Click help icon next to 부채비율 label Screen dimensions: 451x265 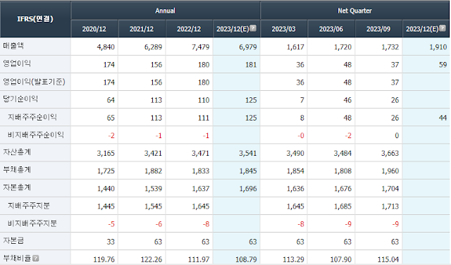coord(35,259)
